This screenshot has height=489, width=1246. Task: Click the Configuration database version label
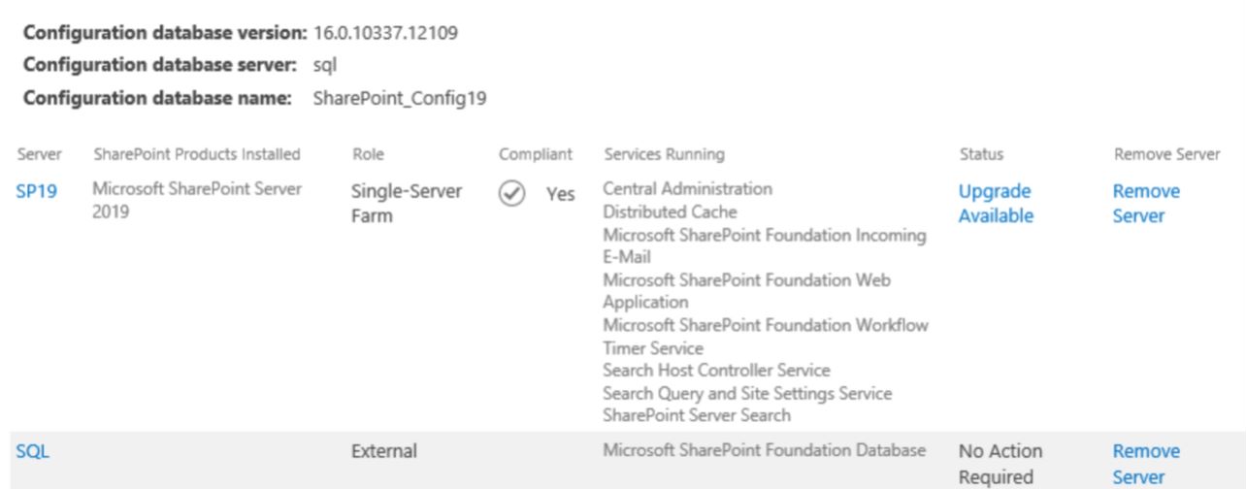[164, 34]
